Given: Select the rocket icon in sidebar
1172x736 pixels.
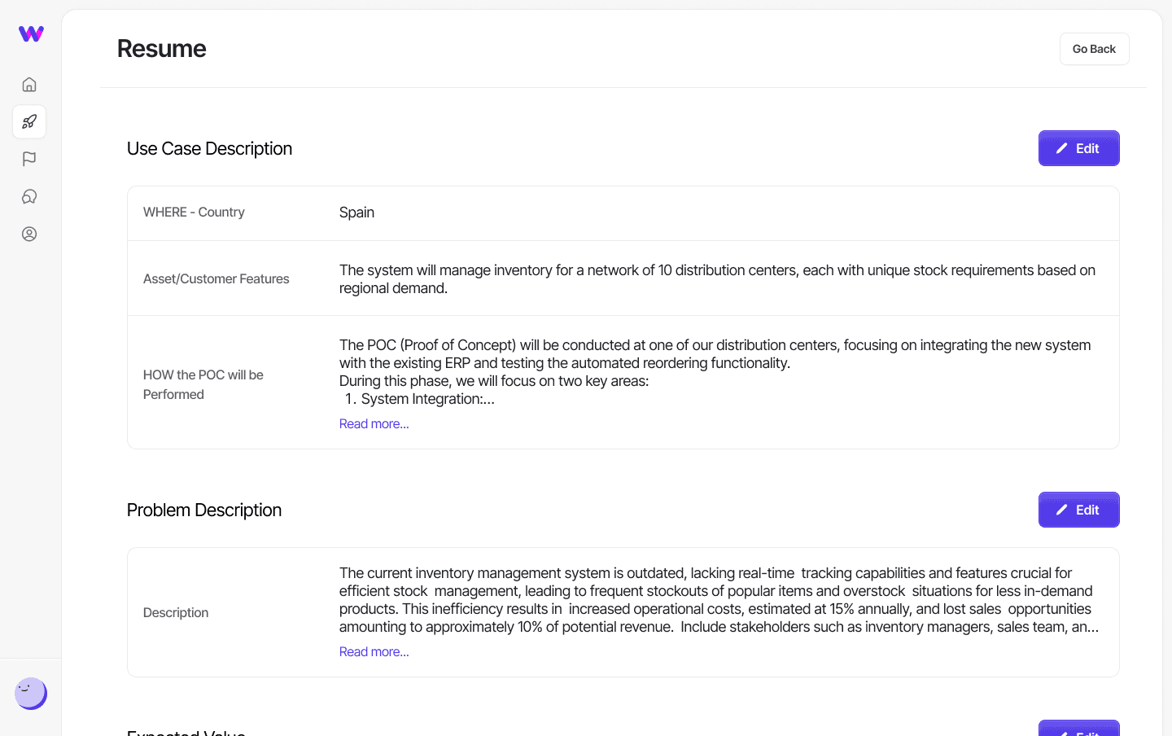Looking at the screenshot, I should (x=29, y=122).
